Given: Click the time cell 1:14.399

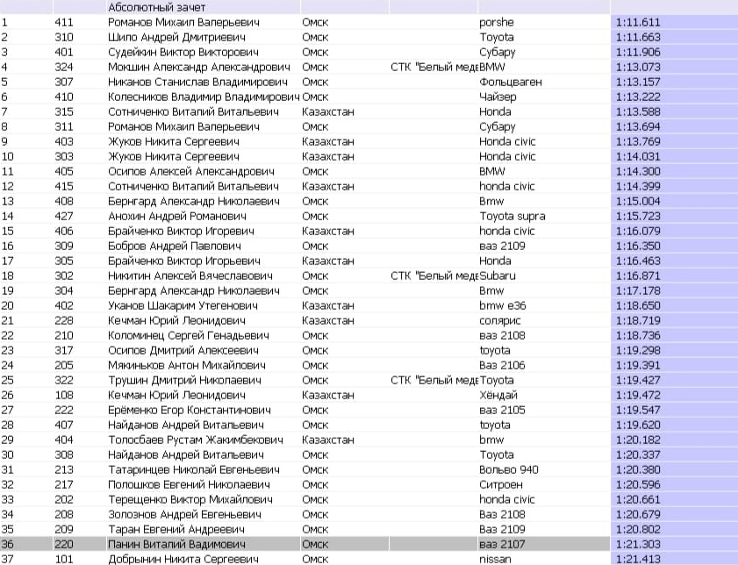Looking at the screenshot, I should point(638,186).
